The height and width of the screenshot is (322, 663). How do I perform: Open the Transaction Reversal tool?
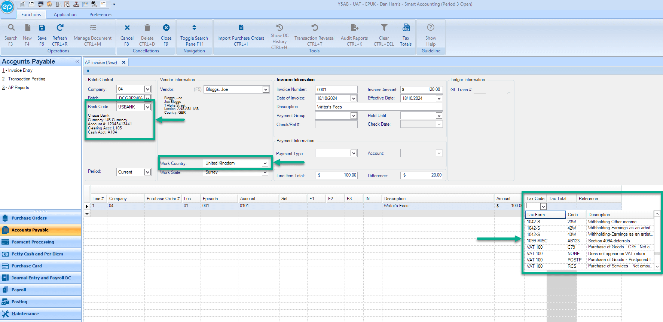click(x=314, y=28)
